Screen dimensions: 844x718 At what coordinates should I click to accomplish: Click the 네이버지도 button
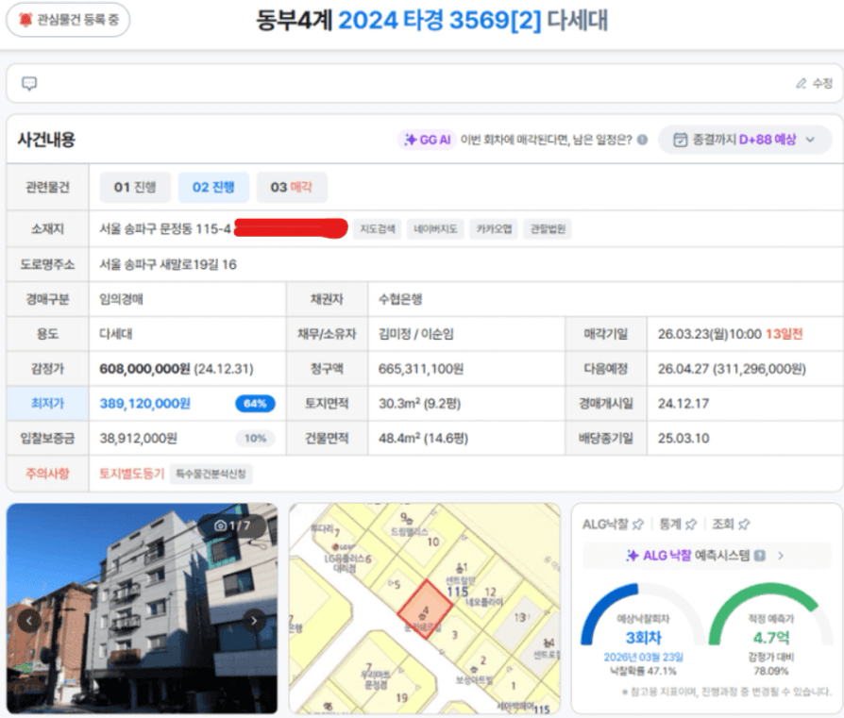(434, 229)
